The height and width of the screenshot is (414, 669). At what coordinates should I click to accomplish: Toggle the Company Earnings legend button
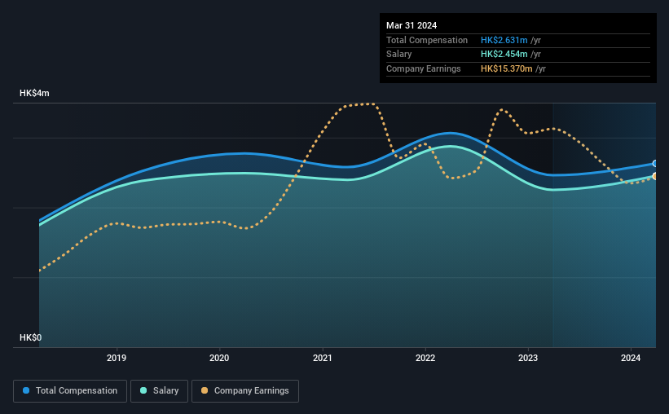(x=245, y=391)
